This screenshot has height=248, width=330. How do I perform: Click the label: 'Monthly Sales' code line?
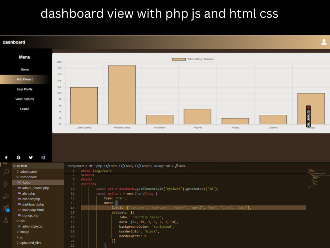point(141,217)
